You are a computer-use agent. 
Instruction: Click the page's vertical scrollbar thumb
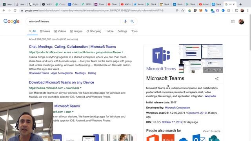tap(250, 33)
